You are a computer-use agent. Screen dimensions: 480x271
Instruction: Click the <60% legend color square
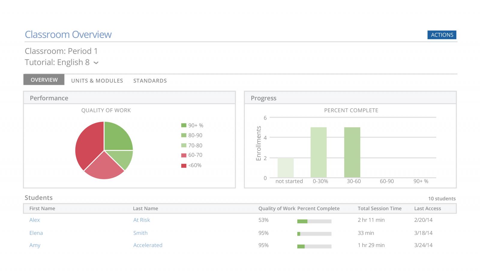point(184,165)
